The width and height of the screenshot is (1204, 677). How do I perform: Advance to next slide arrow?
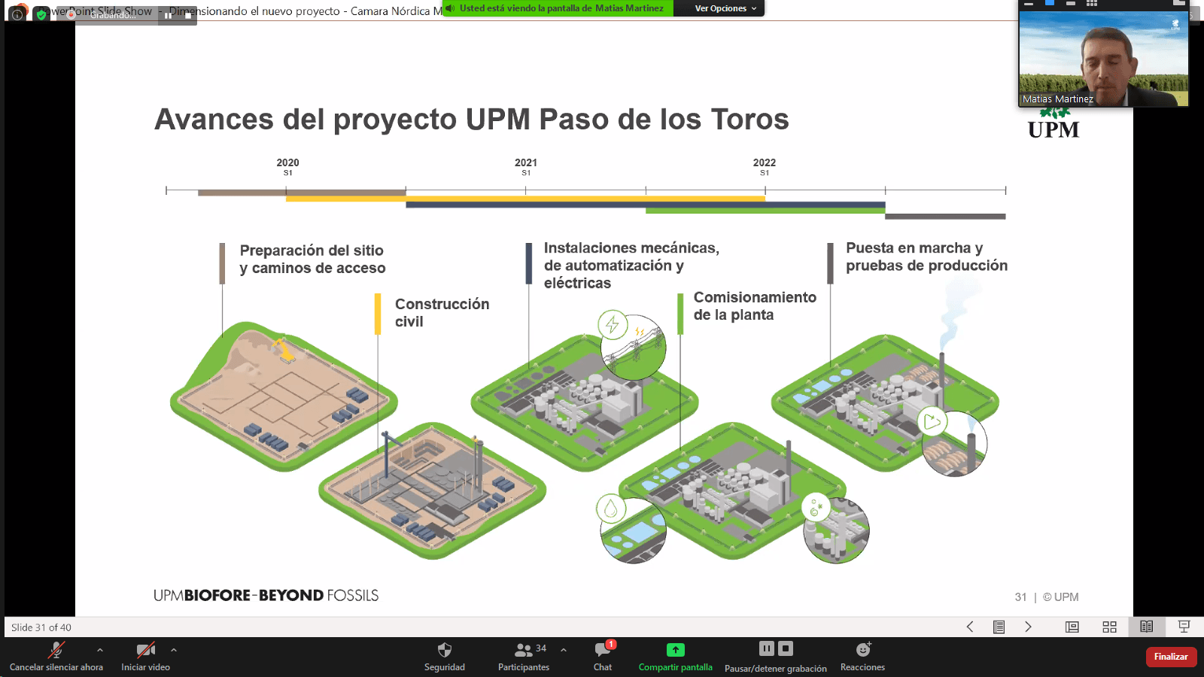1028,627
